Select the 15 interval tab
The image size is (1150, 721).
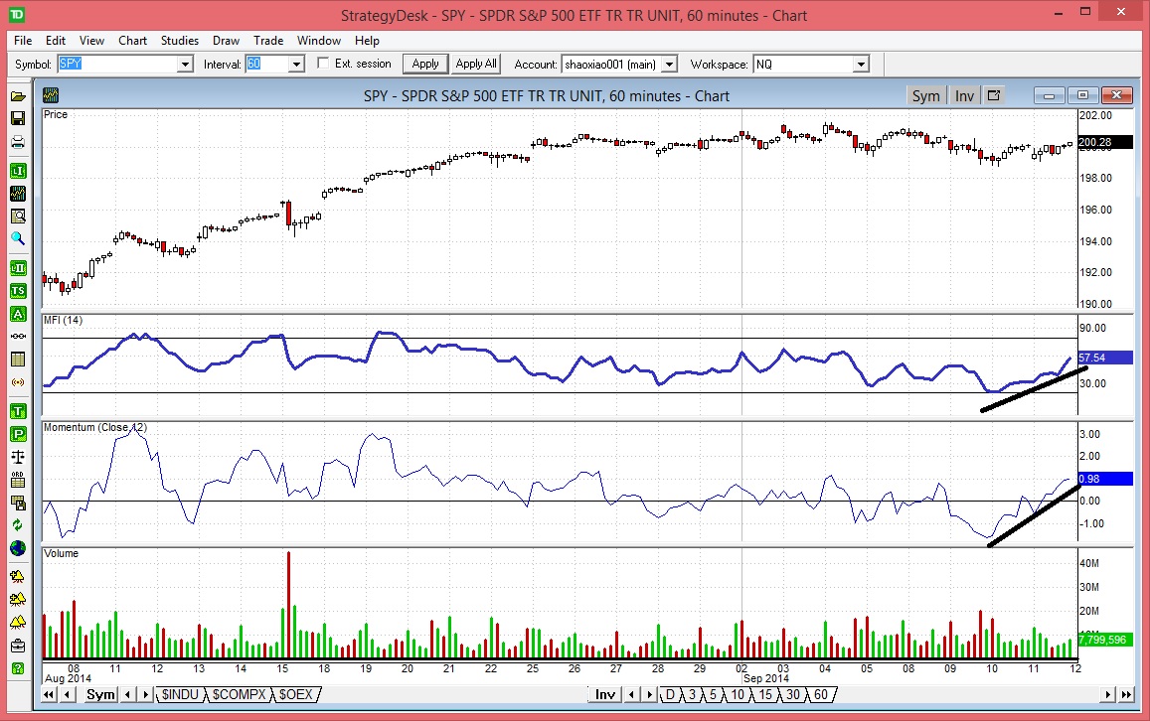point(765,694)
